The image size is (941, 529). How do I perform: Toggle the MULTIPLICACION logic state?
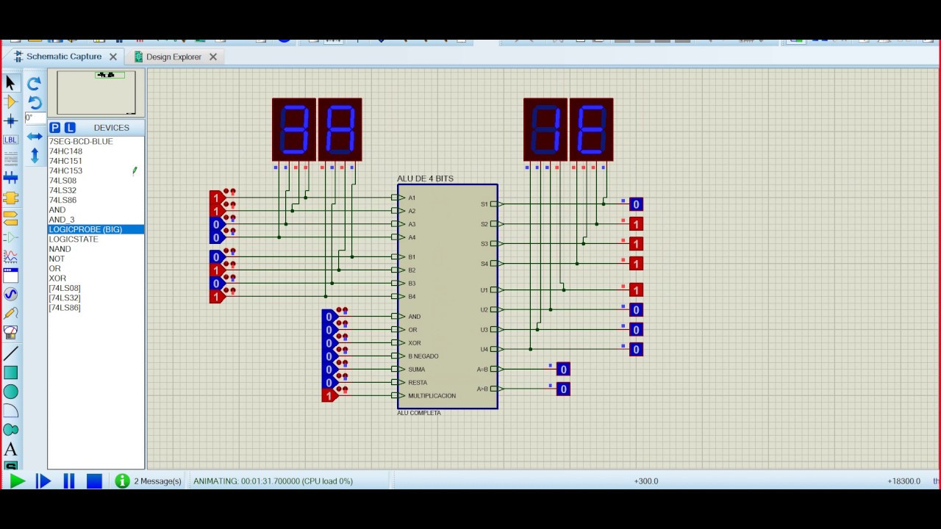coord(329,396)
